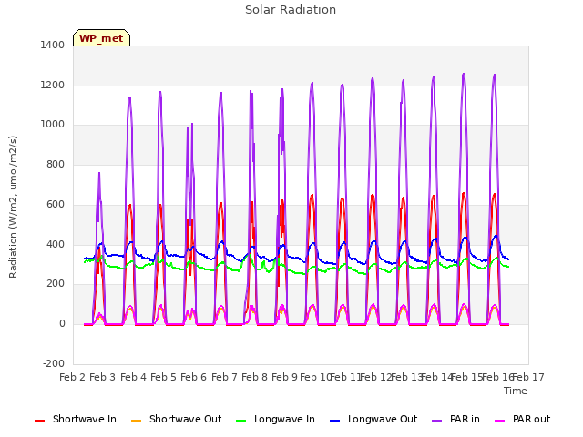The image size is (583, 437).
Task: Click the PAR in peak on Feb 15
Action: [x=464, y=75]
